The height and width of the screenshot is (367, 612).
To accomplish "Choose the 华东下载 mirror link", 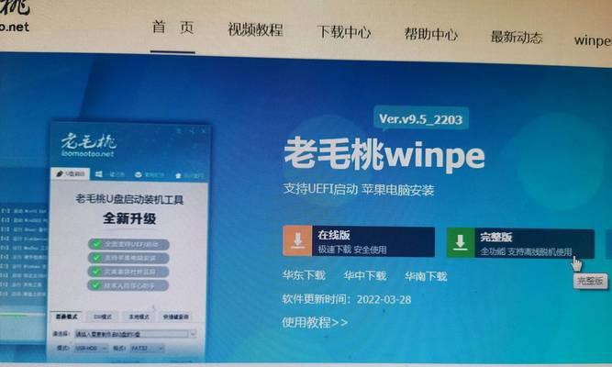I will point(304,275).
